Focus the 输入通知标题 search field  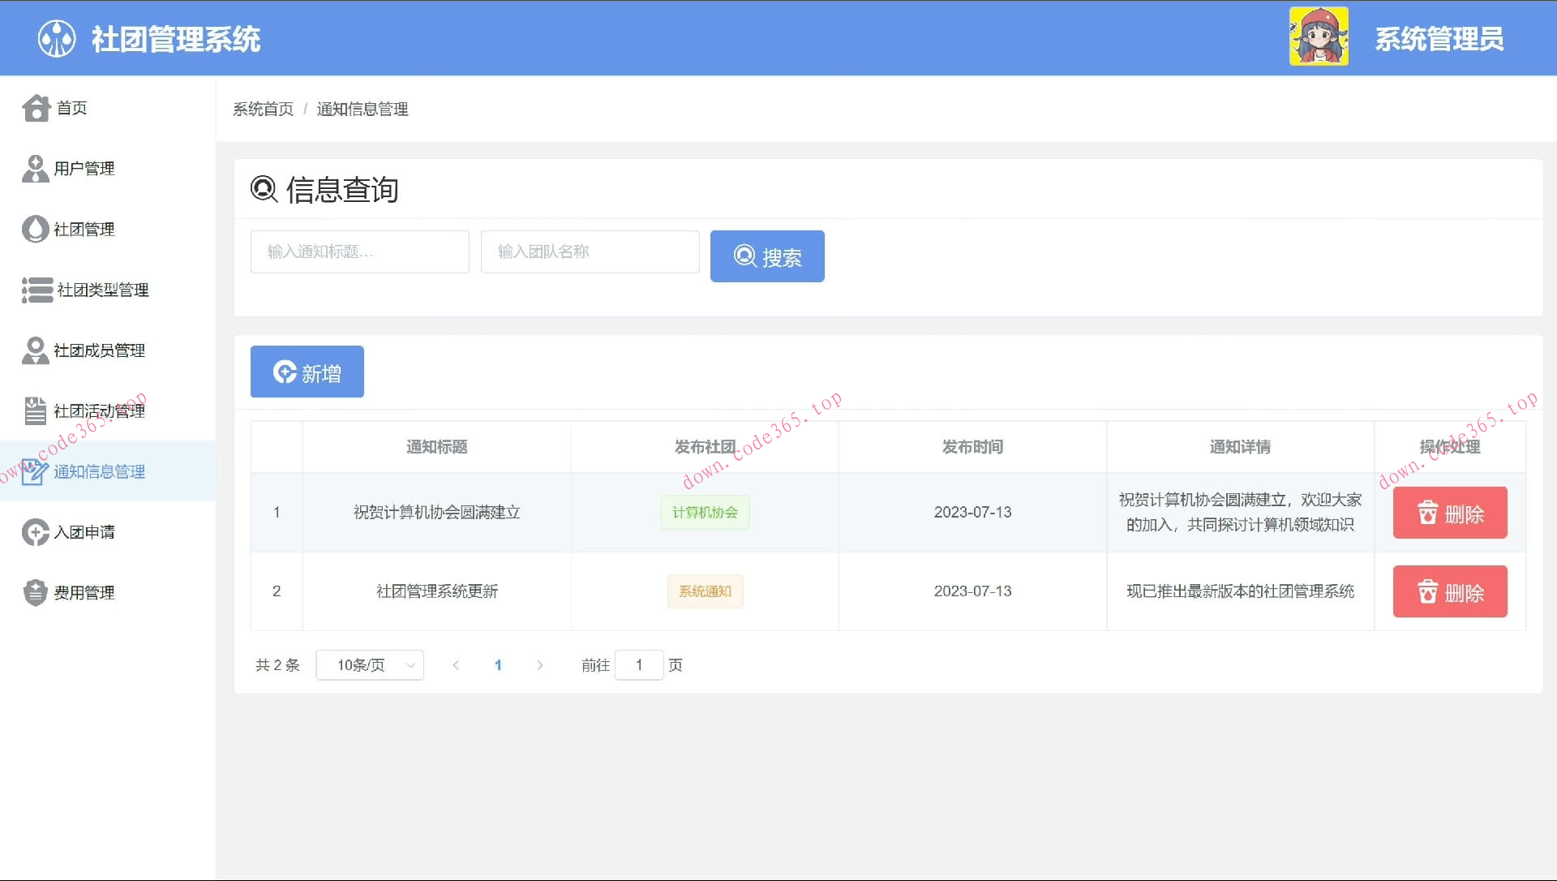[359, 251]
